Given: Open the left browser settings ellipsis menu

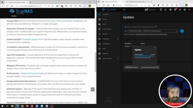Looking at the screenshot, I should (x=94, y=6).
